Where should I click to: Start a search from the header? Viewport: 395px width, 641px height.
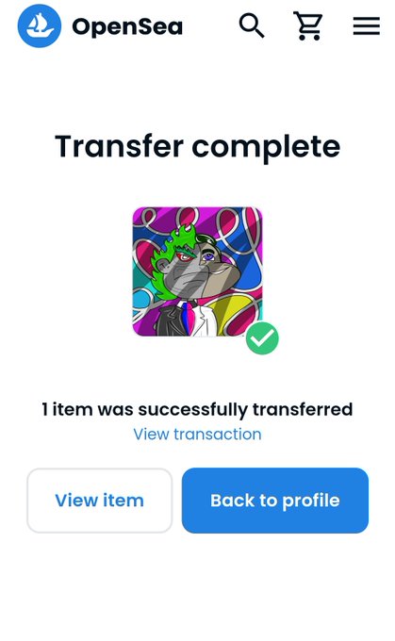click(x=252, y=25)
